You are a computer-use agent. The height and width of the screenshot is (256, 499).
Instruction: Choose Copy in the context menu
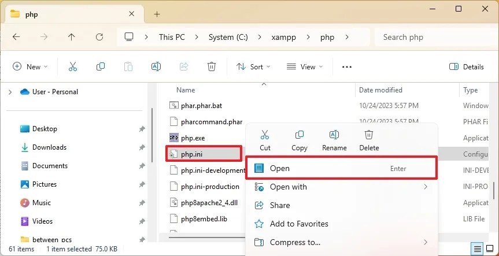click(300, 140)
